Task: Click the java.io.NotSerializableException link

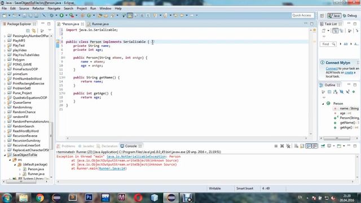Action: 136,157
